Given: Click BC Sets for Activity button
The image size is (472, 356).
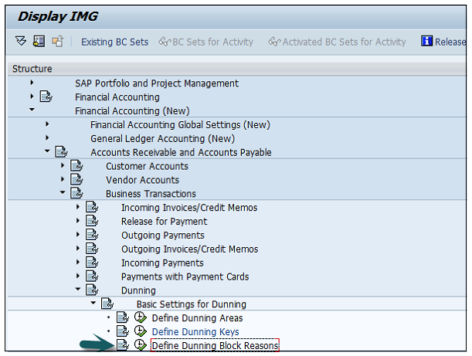Looking at the screenshot, I should (205, 42).
